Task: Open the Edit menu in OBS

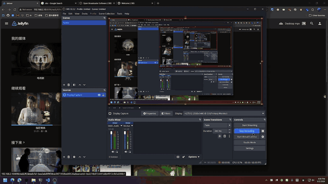Action: [x=70, y=14]
